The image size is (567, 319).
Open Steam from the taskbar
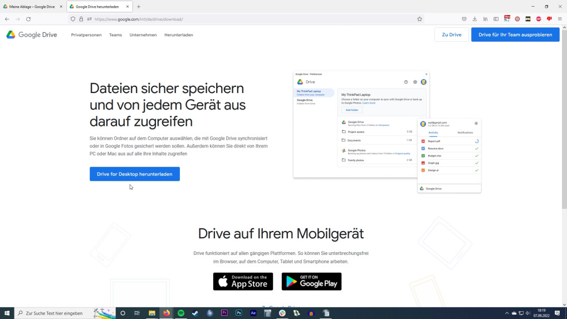(195, 313)
